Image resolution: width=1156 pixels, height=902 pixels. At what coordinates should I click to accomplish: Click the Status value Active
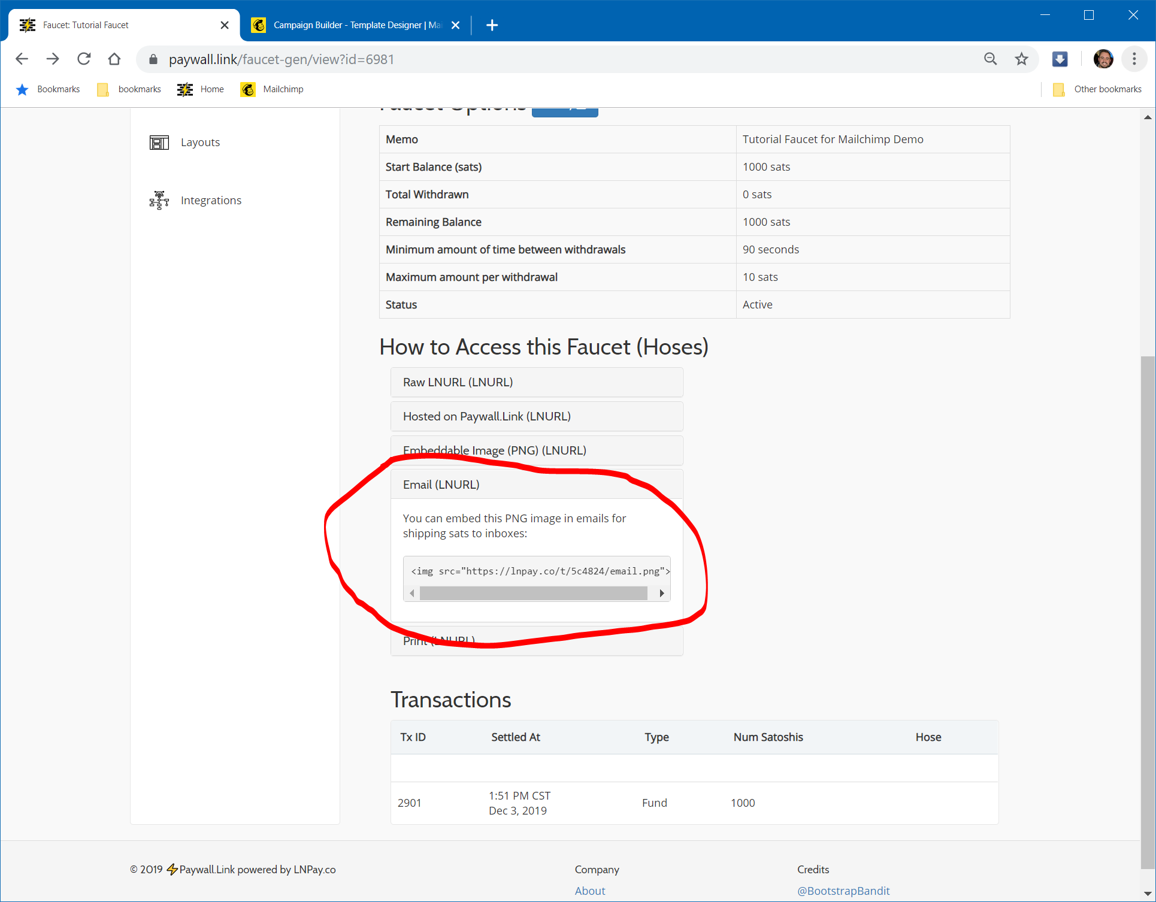click(758, 305)
